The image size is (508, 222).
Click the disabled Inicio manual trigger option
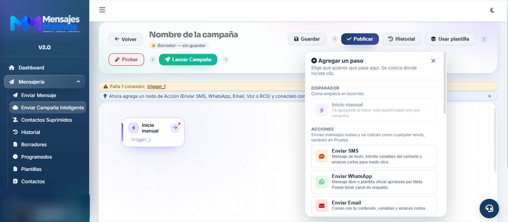tap(374, 110)
